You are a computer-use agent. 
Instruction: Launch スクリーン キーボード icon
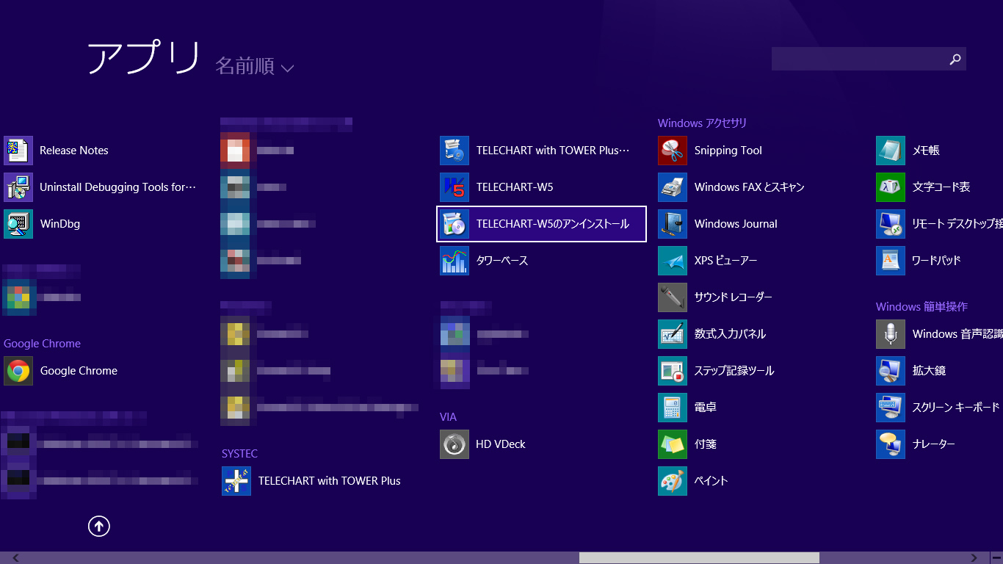coord(891,408)
